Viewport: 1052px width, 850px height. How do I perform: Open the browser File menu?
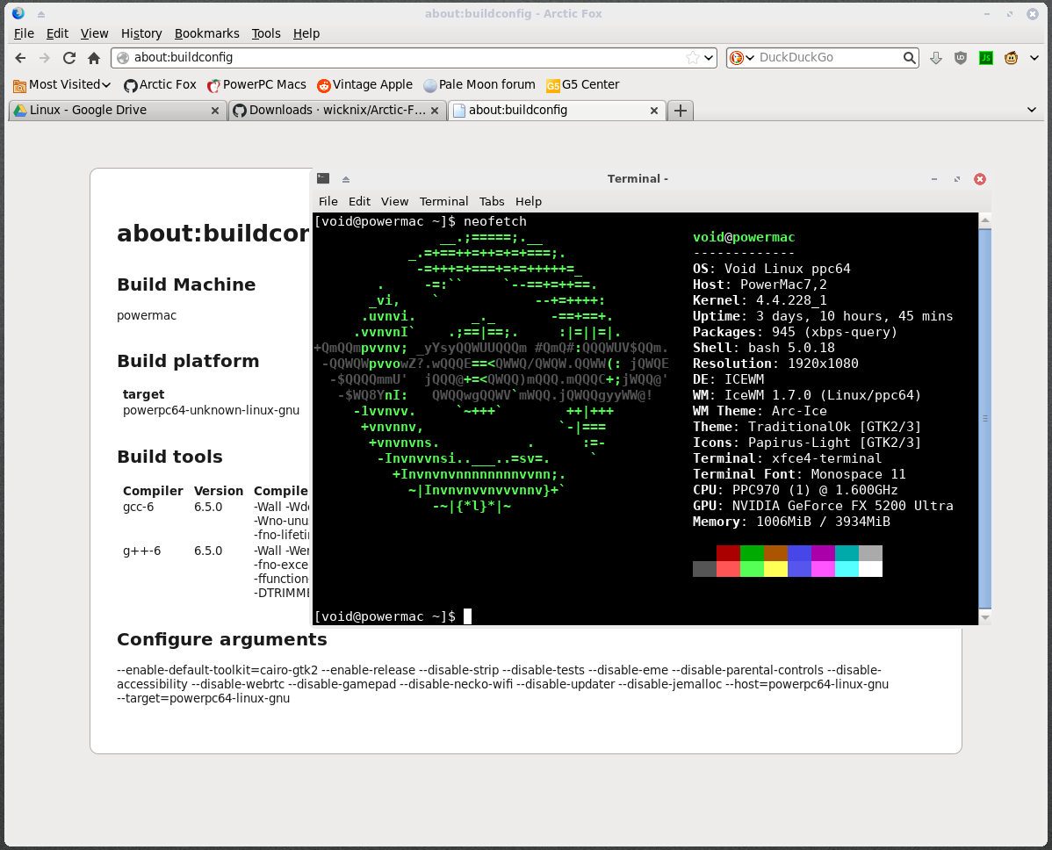tap(24, 33)
